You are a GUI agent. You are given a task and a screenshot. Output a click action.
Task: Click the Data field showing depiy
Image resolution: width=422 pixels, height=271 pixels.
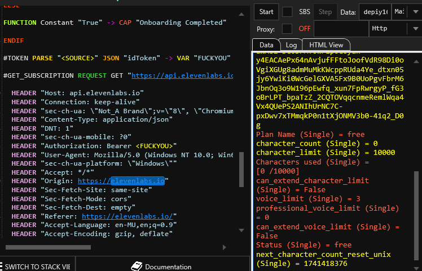(375, 12)
